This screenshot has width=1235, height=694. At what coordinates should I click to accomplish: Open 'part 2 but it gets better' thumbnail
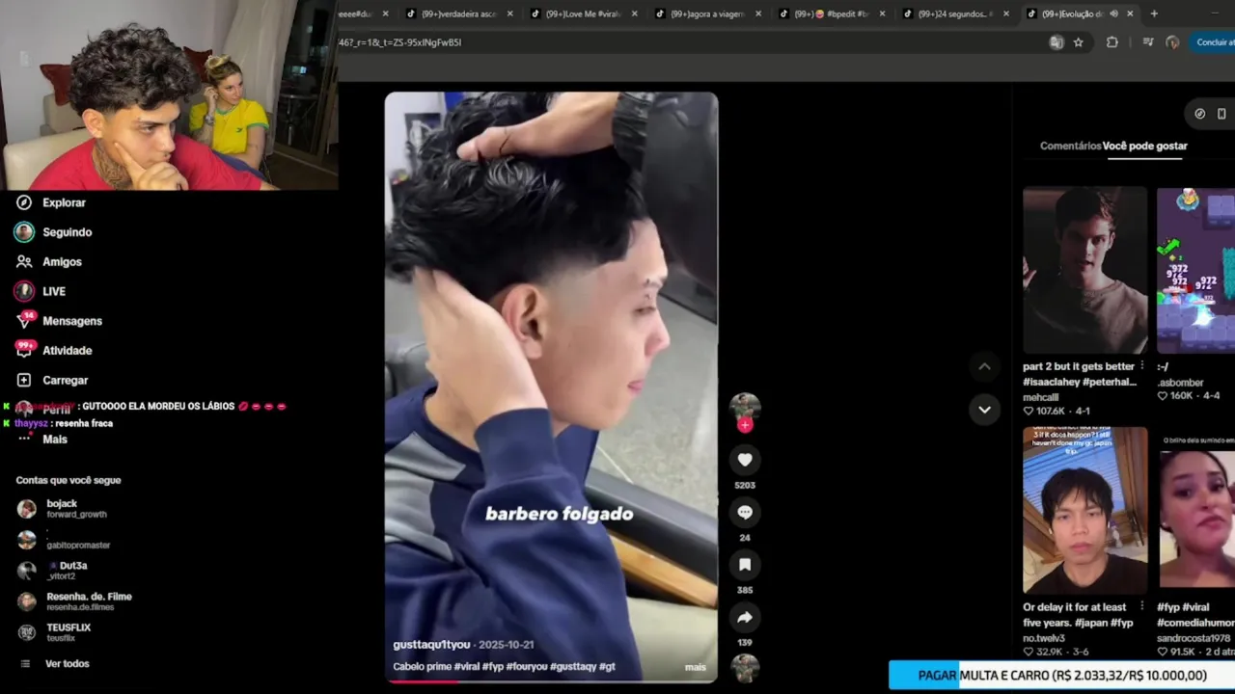coord(1084,270)
